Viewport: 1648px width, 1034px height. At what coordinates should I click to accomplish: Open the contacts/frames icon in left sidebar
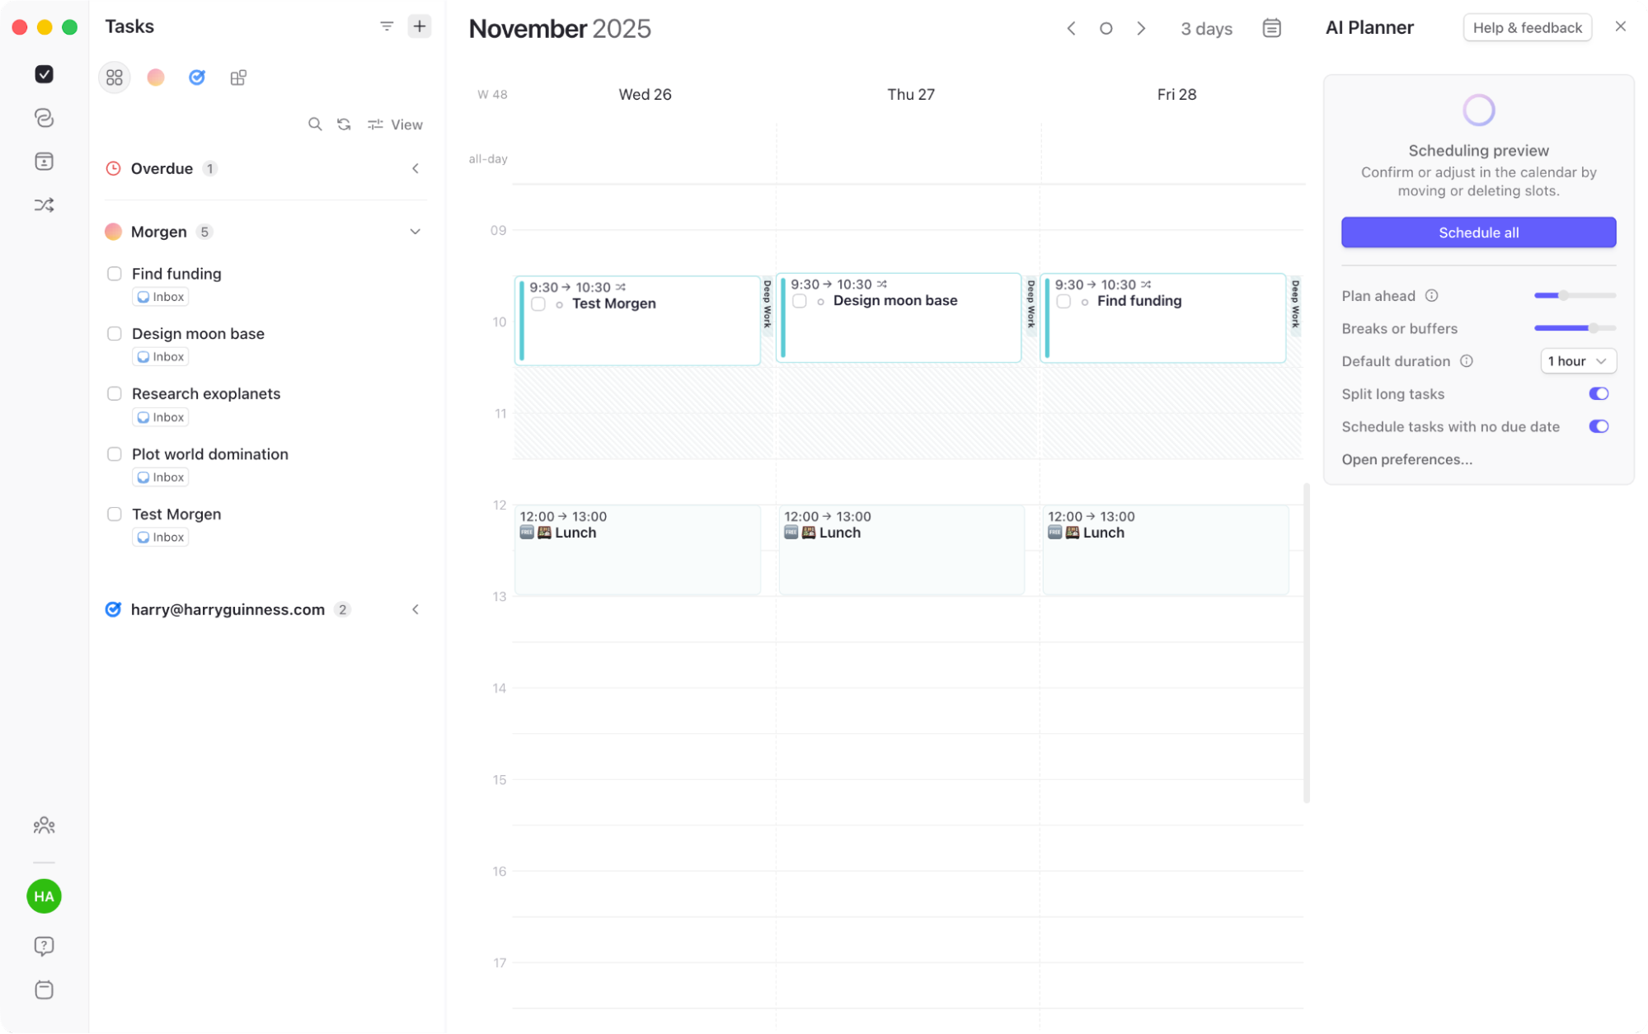click(44, 161)
